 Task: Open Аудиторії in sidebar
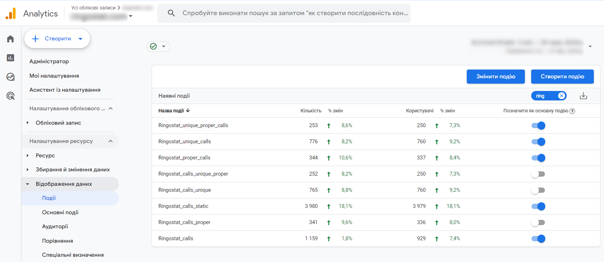coord(55,227)
